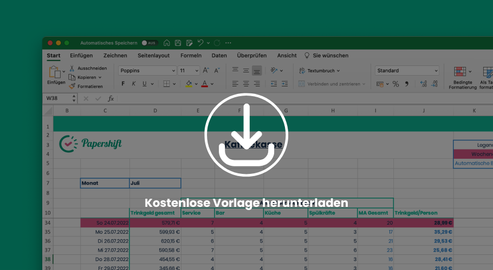Click the Bedingte Formatierung icon
Viewport: 493px width, 270px height.
tap(460, 72)
